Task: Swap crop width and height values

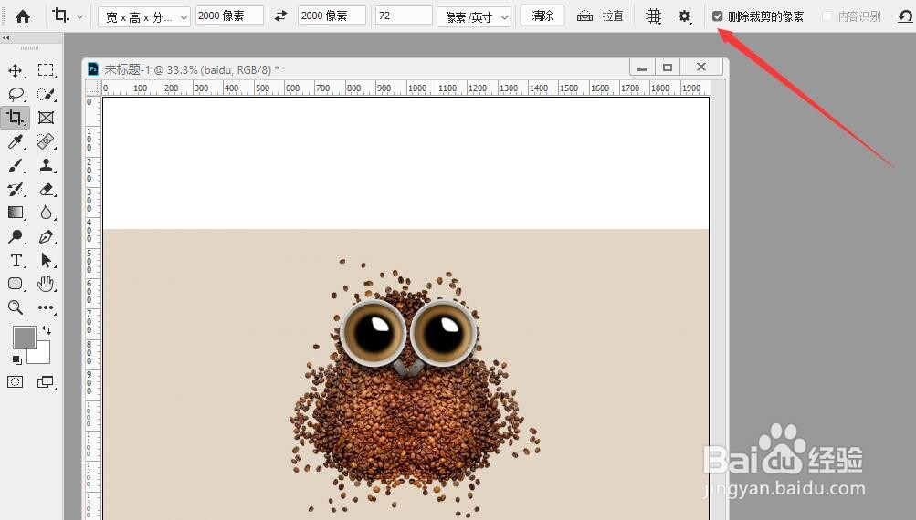Action: coord(281,16)
